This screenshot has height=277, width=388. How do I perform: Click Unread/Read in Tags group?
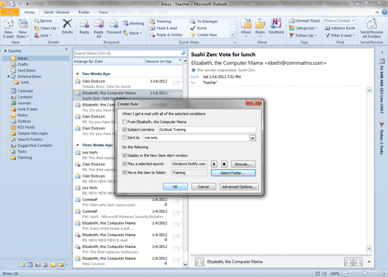coord(304,21)
